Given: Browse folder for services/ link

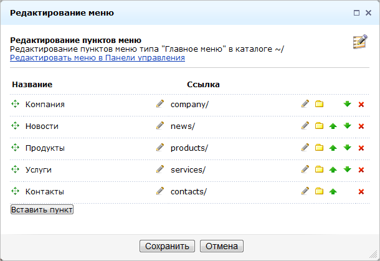Looking at the screenshot, I should pyautogui.click(x=319, y=169).
